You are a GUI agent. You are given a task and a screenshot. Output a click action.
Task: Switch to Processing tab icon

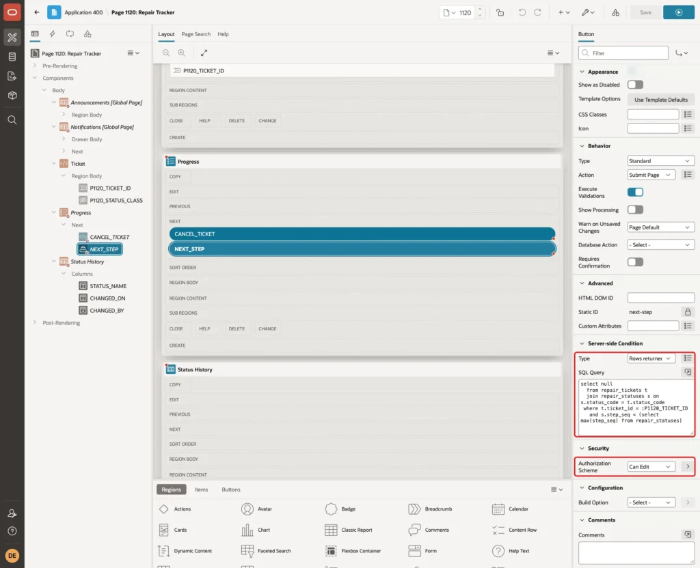[x=70, y=34]
